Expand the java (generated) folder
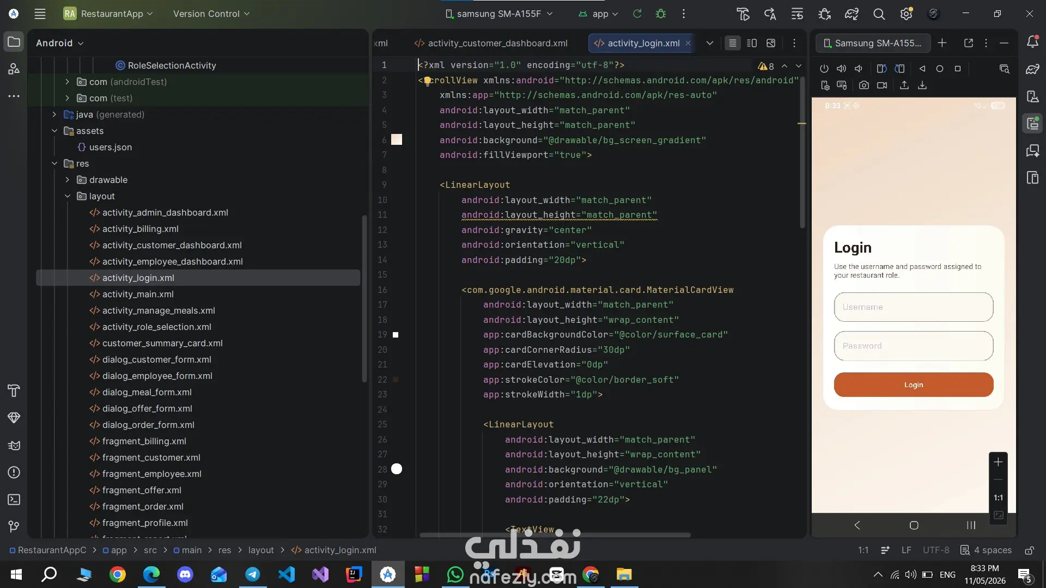 [54, 114]
